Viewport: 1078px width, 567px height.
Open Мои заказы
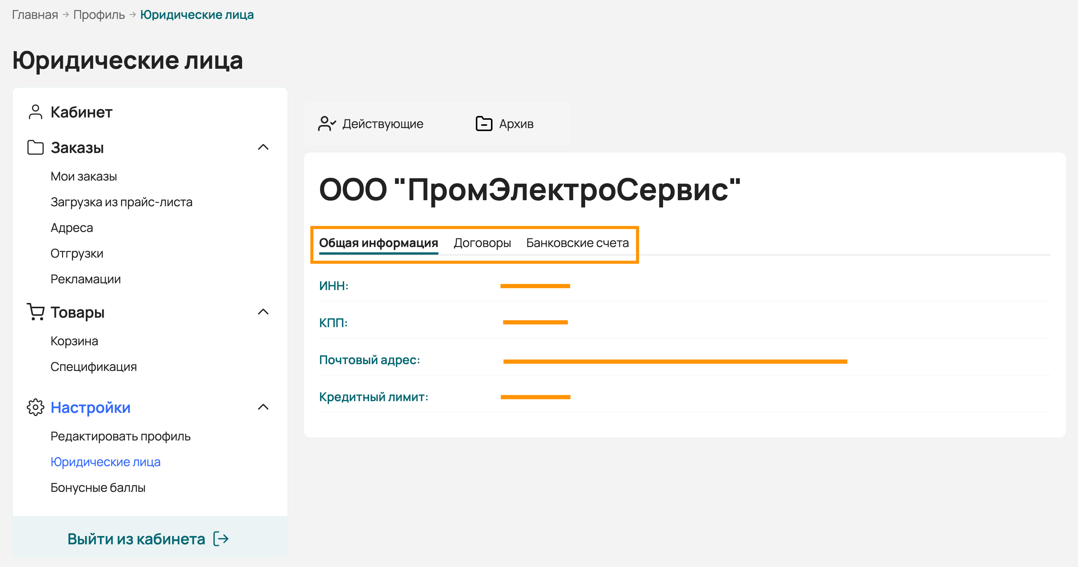(84, 176)
